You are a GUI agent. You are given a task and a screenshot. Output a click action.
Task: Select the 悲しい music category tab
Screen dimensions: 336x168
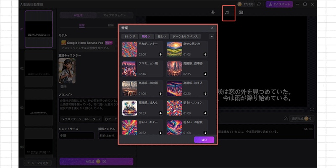[x=162, y=37]
